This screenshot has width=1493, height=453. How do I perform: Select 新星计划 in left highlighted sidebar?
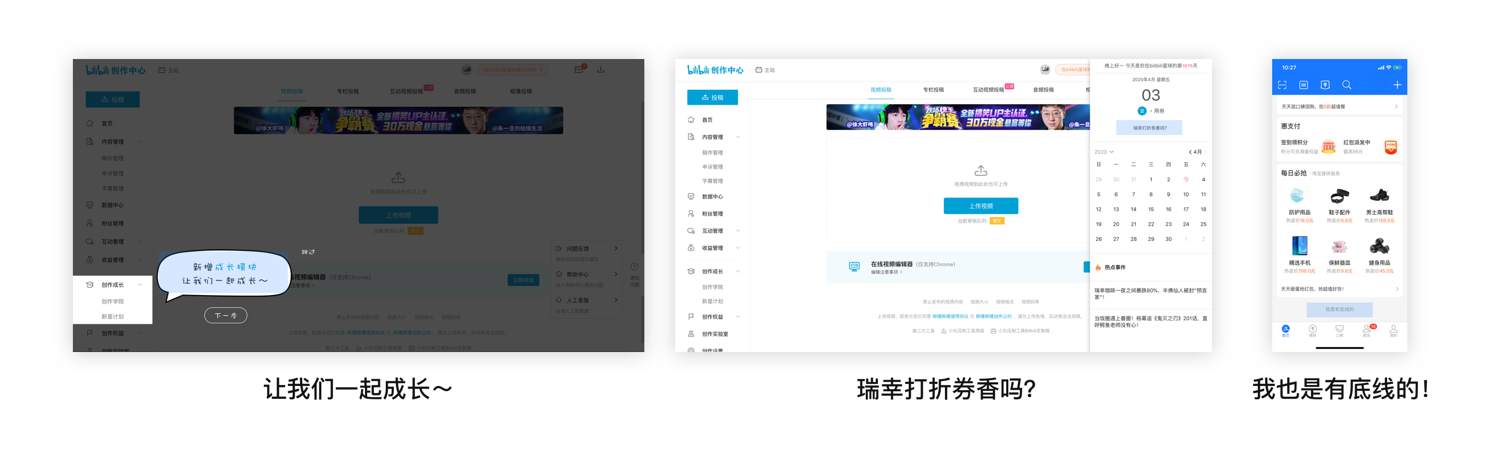(112, 316)
